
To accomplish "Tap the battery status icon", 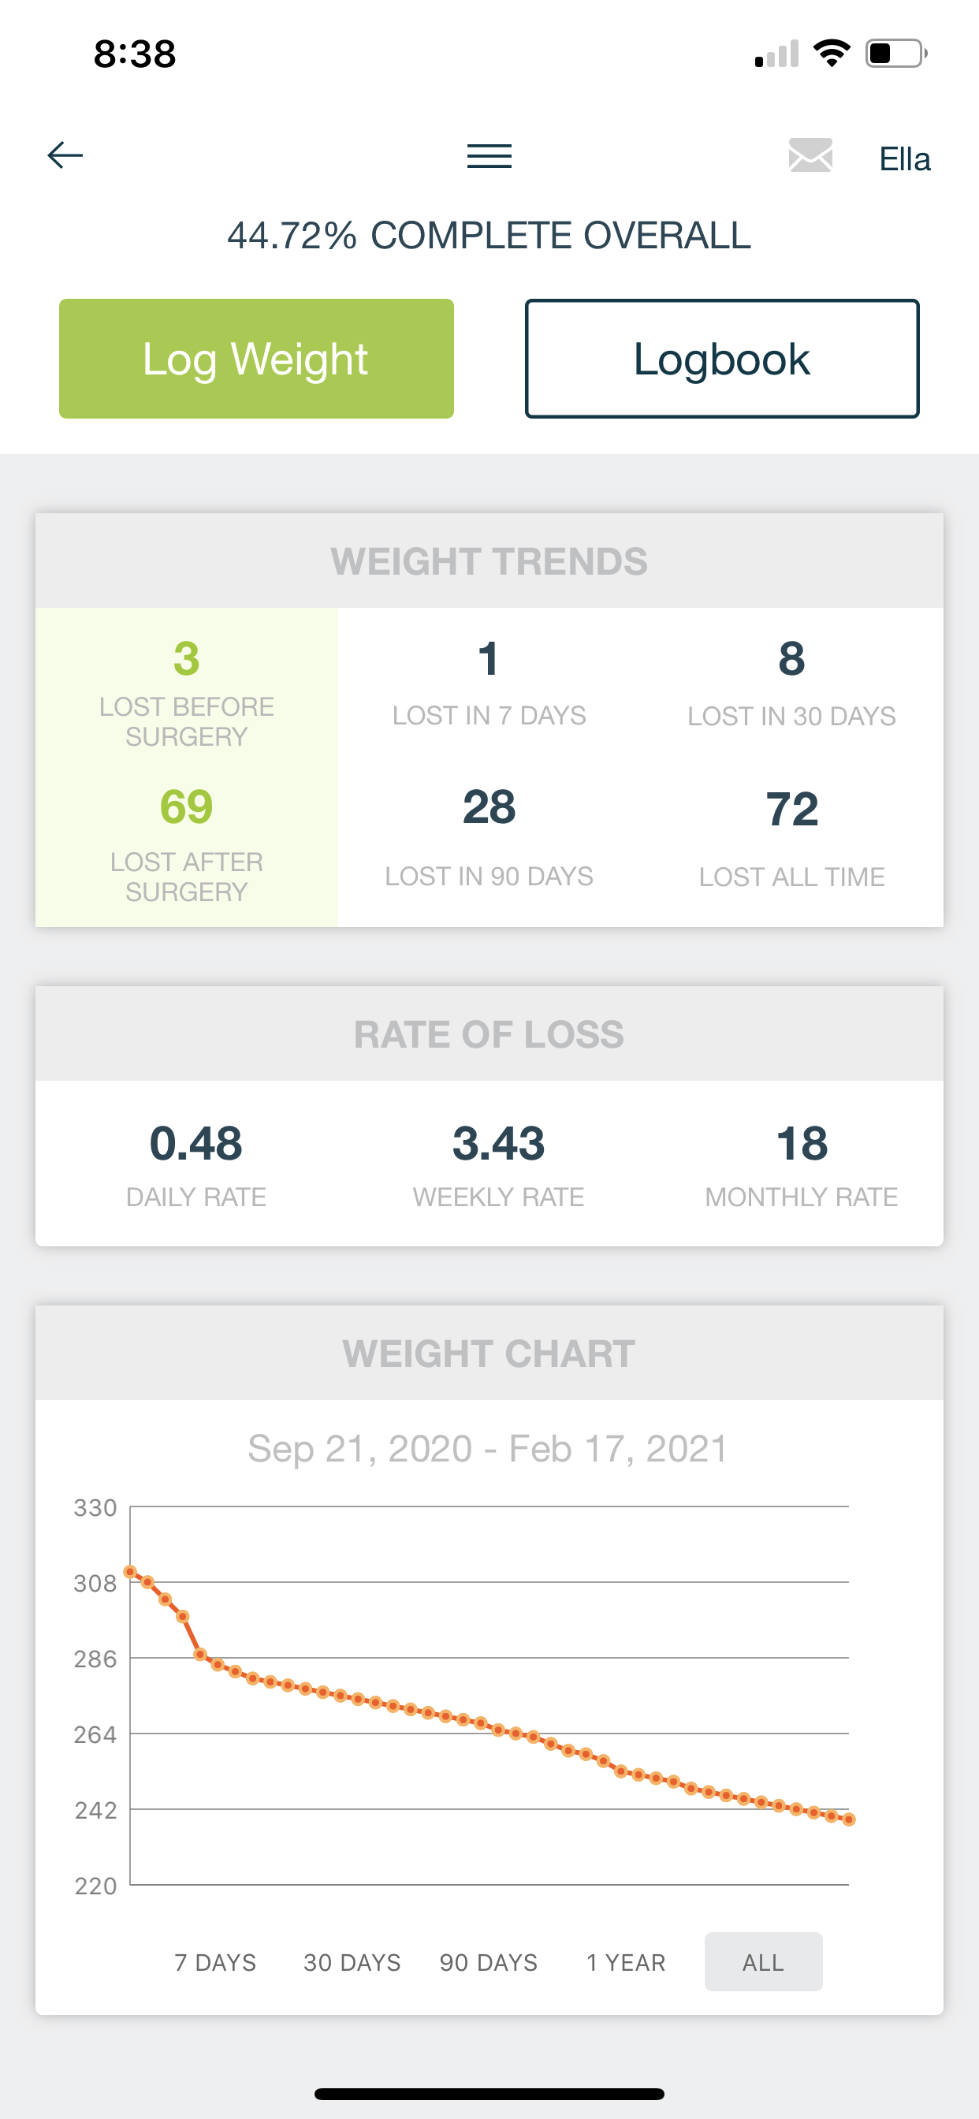I will [897, 54].
